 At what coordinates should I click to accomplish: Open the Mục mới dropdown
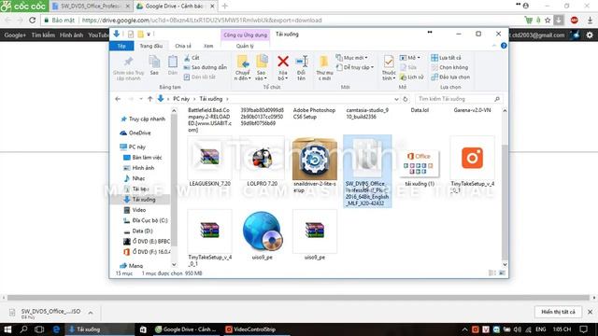point(351,58)
